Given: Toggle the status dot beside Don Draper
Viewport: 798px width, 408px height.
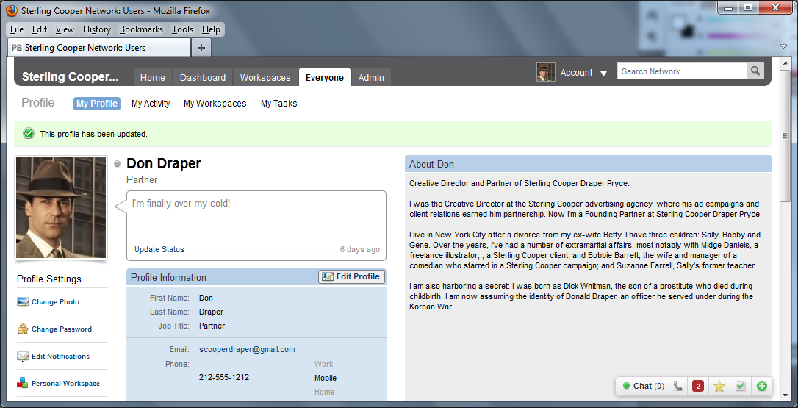Looking at the screenshot, I should 118,164.
